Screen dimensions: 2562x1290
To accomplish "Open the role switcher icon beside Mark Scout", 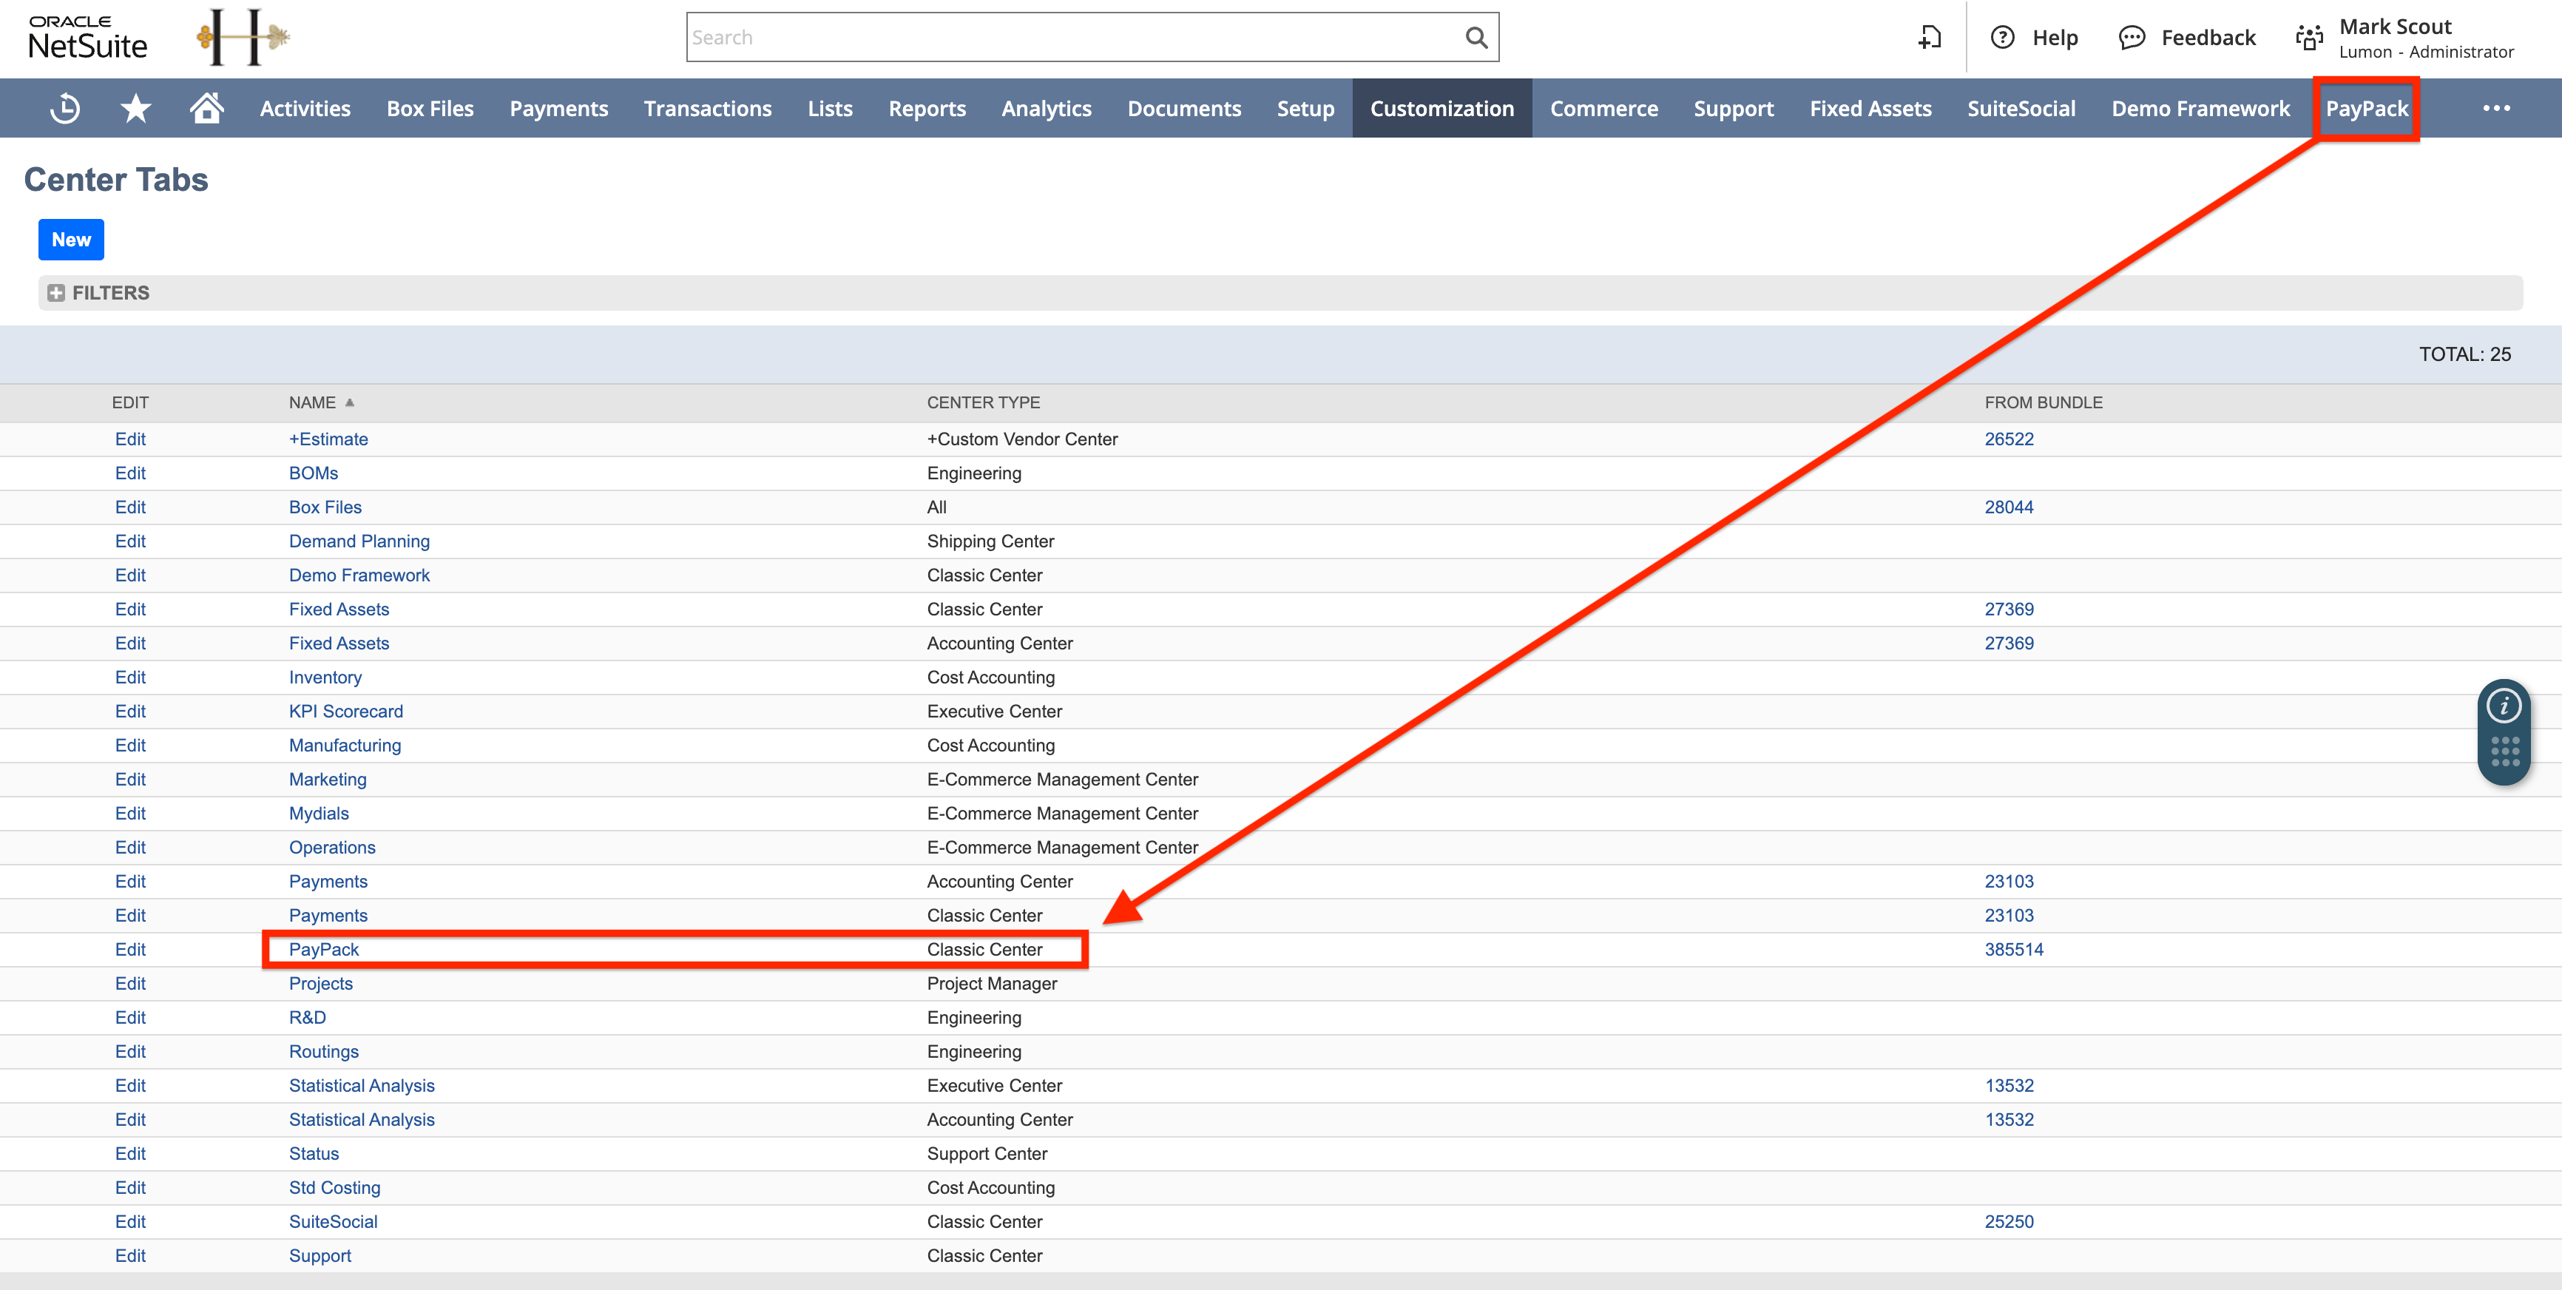I will click(x=2308, y=38).
